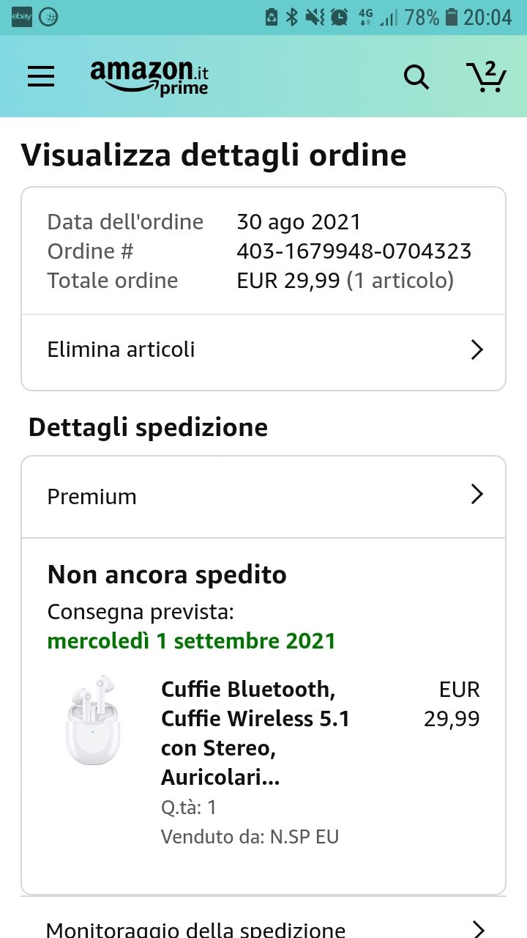Image resolution: width=527 pixels, height=938 pixels.
Task: Tap the white earbuds product thumbnail
Action: pyautogui.click(x=91, y=720)
